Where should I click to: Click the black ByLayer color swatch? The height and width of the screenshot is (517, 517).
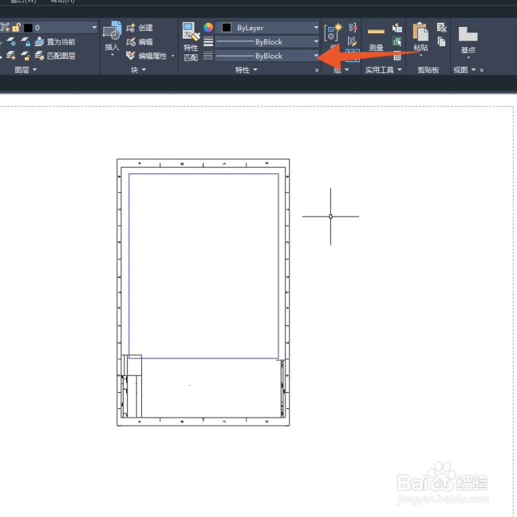click(227, 28)
